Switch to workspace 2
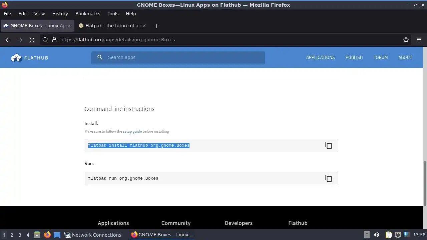Image resolution: width=427 pixels, height=240 pixels. pyautogui.click(x=12, y=235)
